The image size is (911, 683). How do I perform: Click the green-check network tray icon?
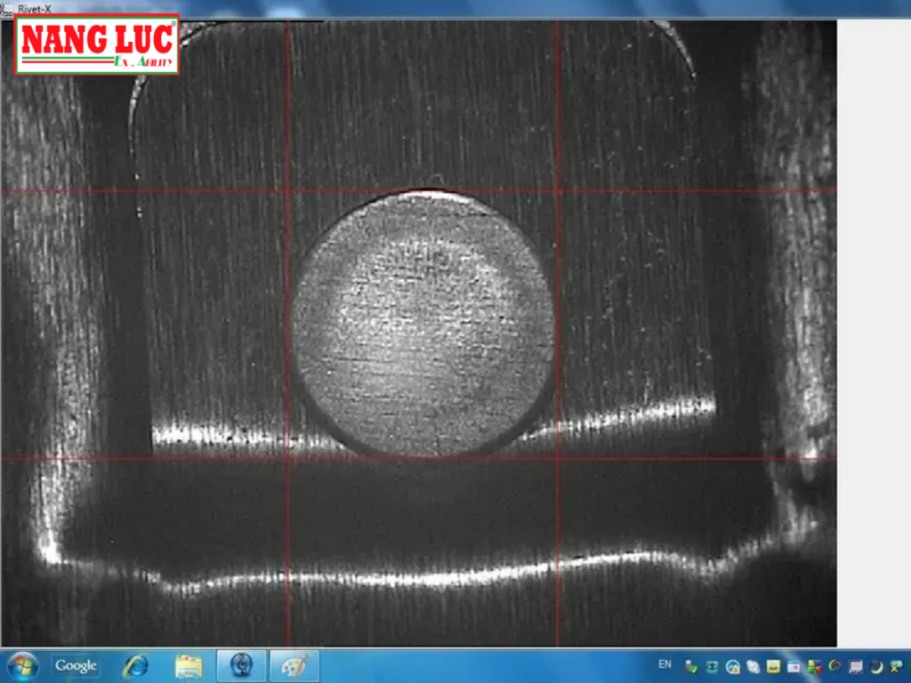[x=692, y=666]
